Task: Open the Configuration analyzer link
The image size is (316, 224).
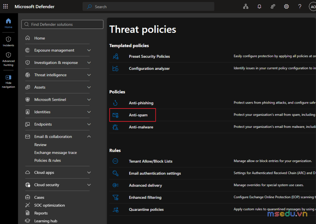Action: [x=149, y=69]
